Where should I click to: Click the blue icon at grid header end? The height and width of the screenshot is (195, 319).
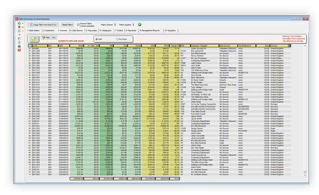point(290,46)
